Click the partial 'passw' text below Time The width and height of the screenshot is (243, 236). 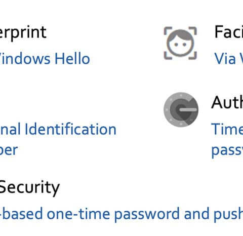point(227,150)
